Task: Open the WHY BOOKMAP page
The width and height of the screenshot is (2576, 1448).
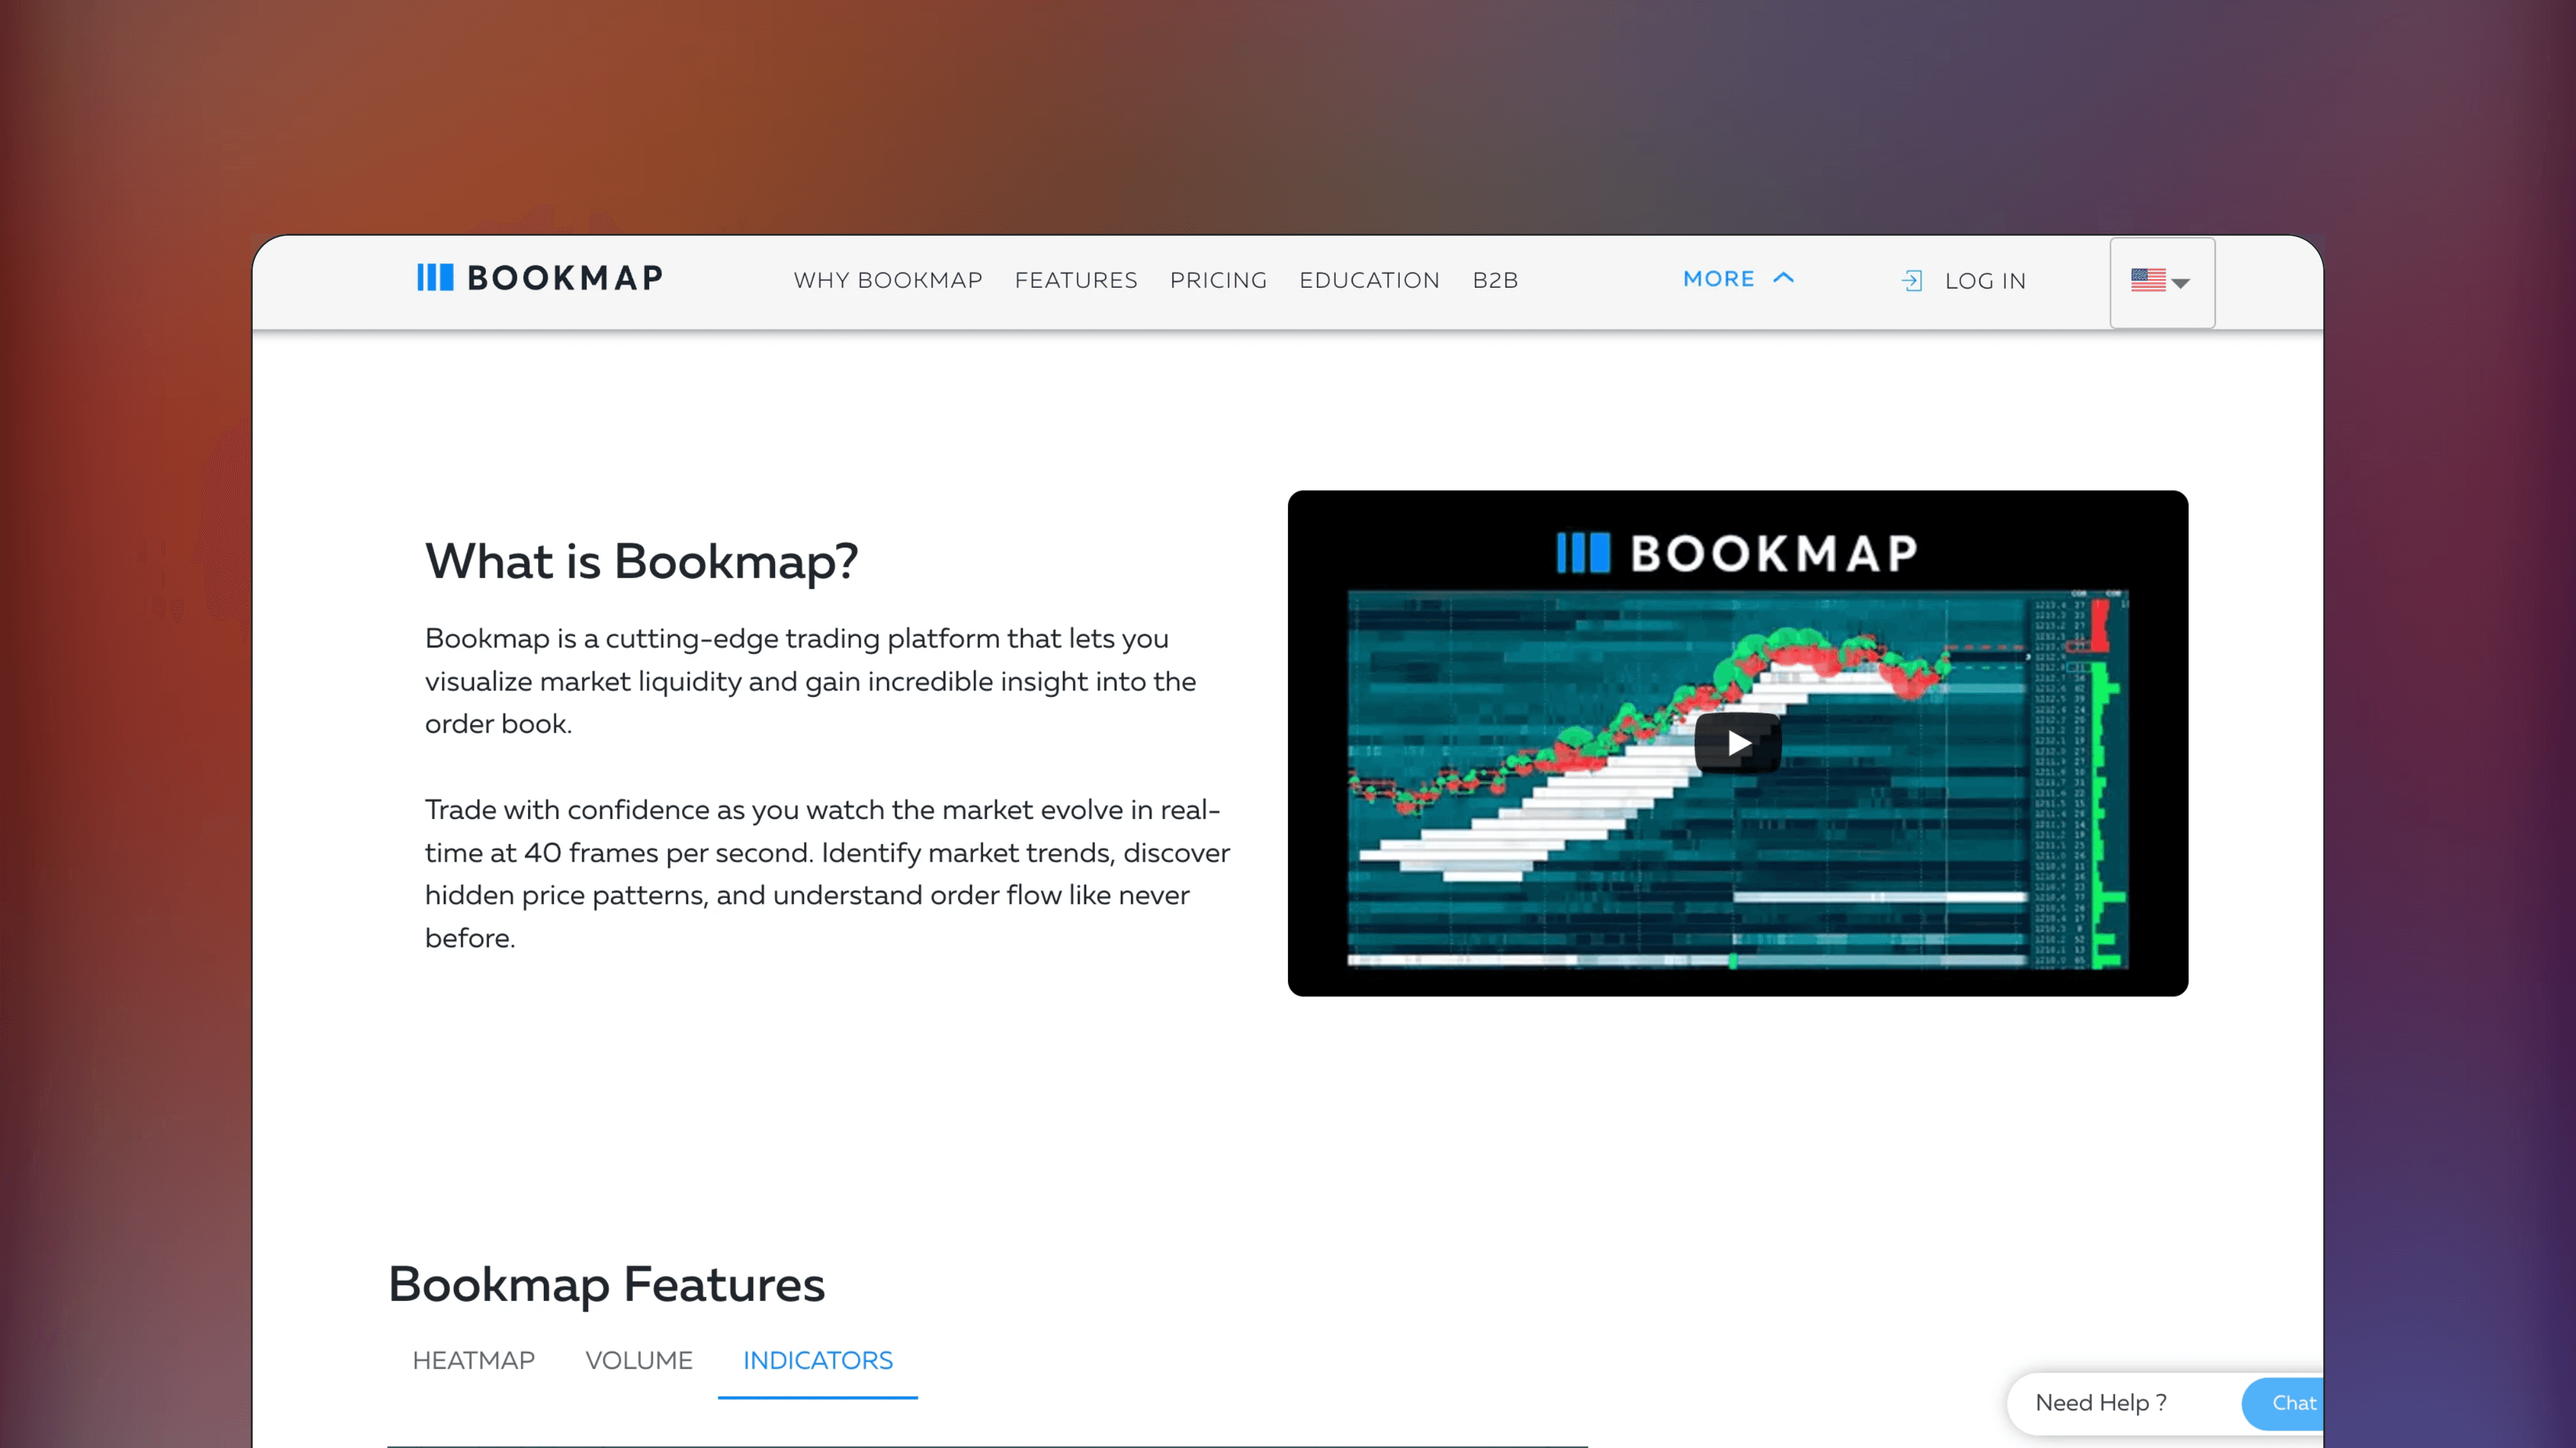Action: click(x=888, y=281)
